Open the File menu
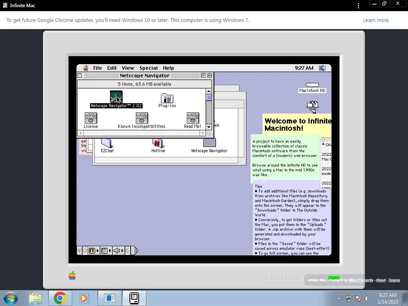This screenshot has width=408, height=306. pos(98,68)
